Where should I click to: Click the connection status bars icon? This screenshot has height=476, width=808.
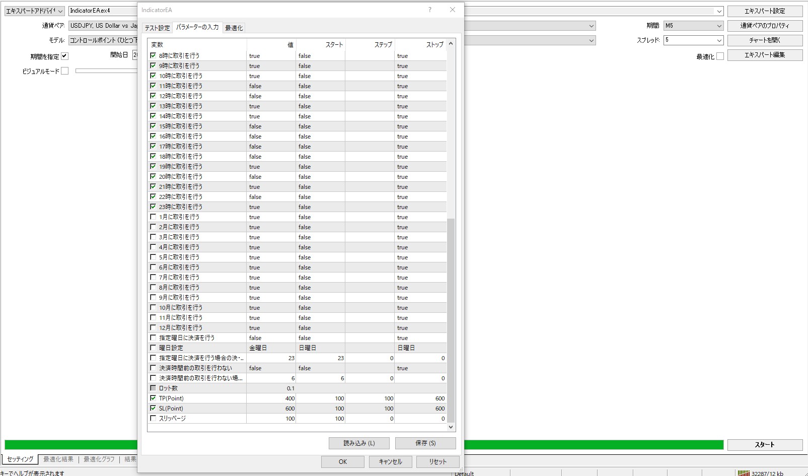(x=744, y=473)
